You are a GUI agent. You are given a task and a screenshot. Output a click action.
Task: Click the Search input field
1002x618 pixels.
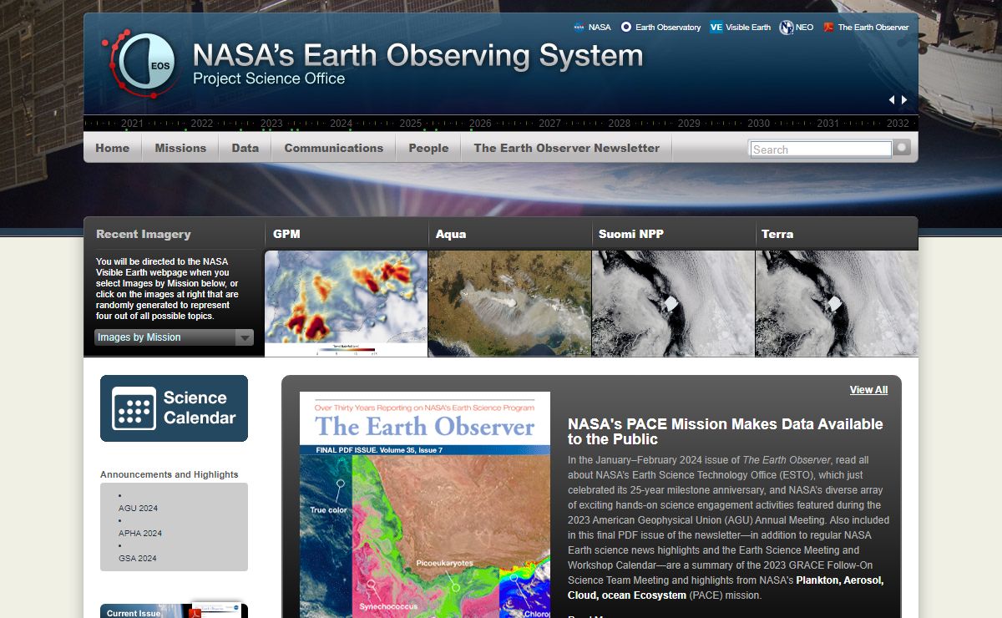821,149
